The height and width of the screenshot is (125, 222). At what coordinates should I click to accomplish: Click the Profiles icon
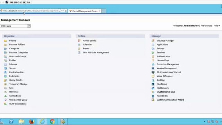(6, 60)
